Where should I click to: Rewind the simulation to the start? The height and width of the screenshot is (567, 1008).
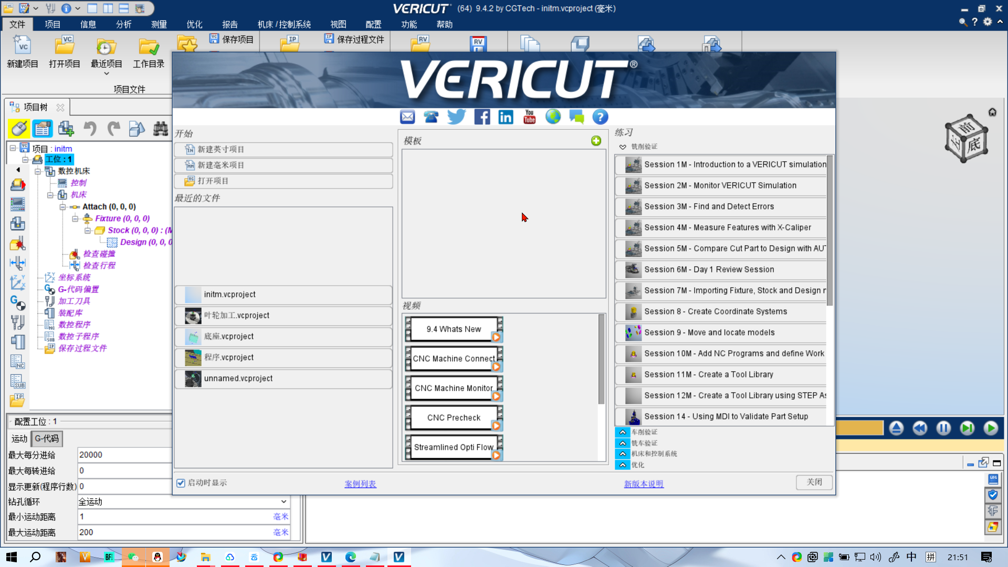[920, 428]
